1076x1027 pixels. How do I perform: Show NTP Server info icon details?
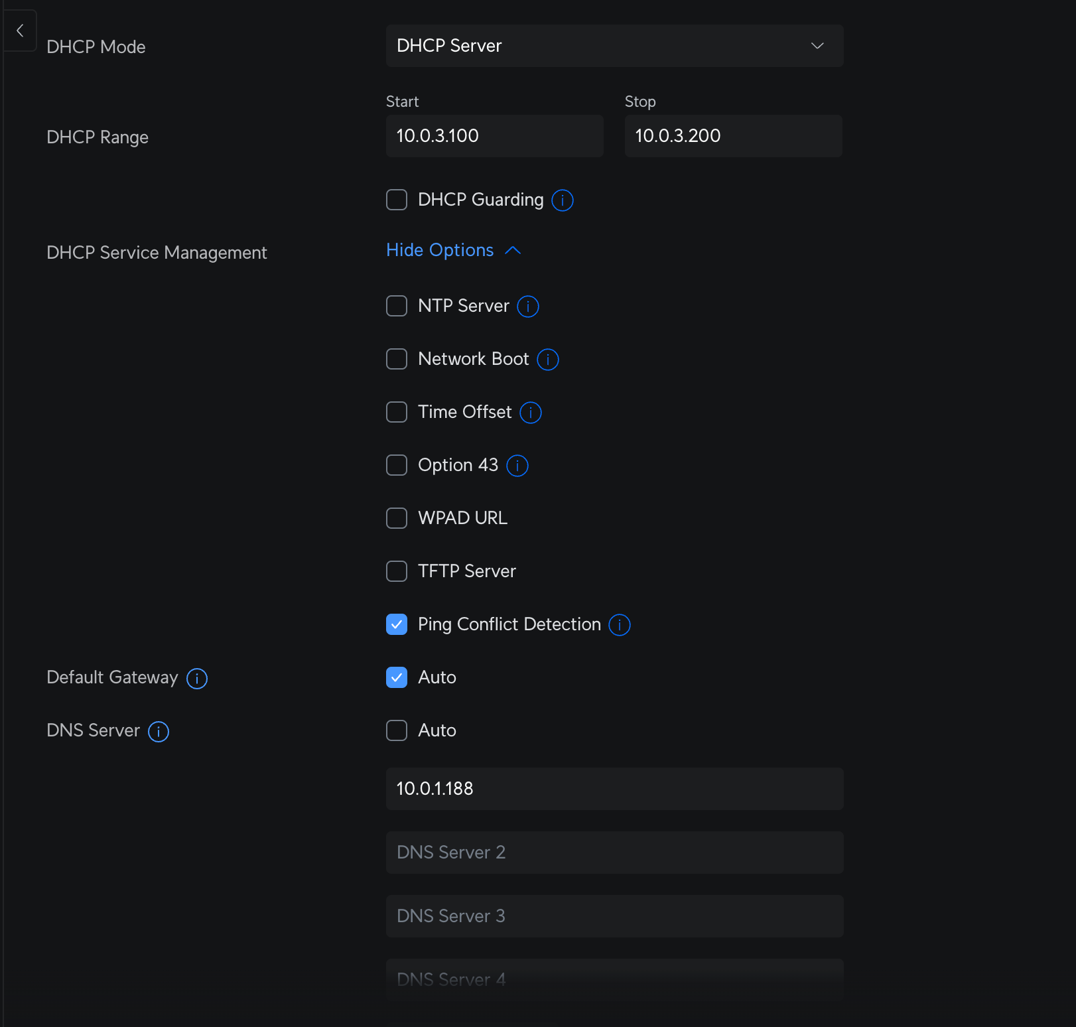pyautogui.click(x=527, y=306)
